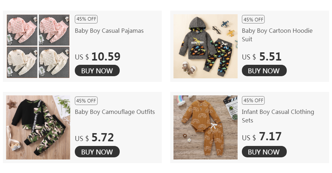Click the US $10.59 price
The image size is (332, 173).
98,57
